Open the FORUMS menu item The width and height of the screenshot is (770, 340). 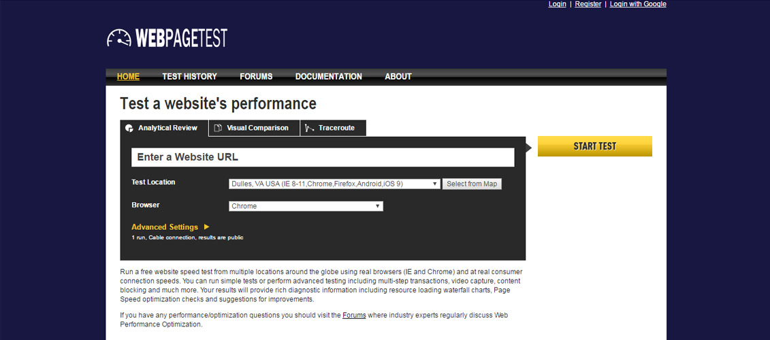(256, 77)
